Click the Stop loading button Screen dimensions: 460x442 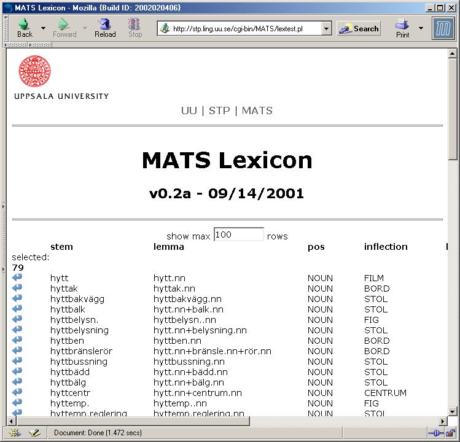(x=135, y=28)
